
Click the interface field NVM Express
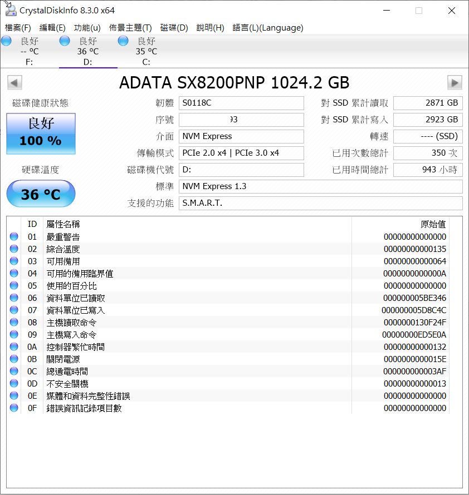click(241, 136)
